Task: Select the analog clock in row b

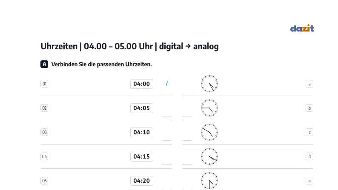Action: (209, 108)
